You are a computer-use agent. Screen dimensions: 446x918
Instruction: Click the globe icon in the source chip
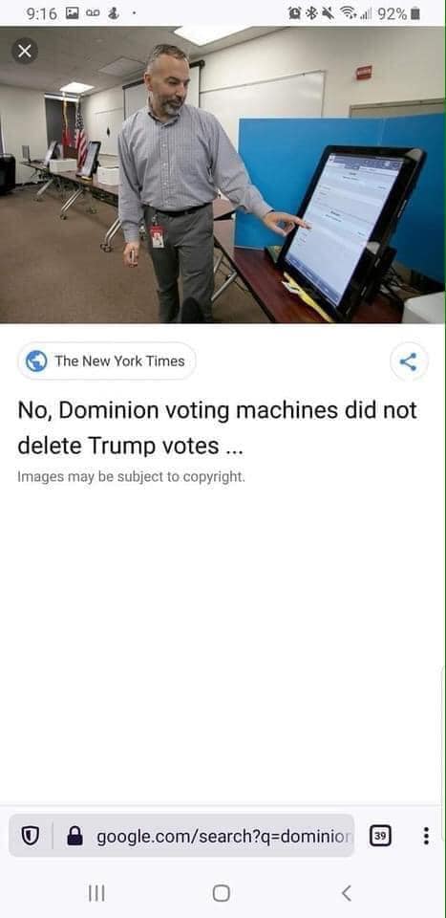point(36,361)
